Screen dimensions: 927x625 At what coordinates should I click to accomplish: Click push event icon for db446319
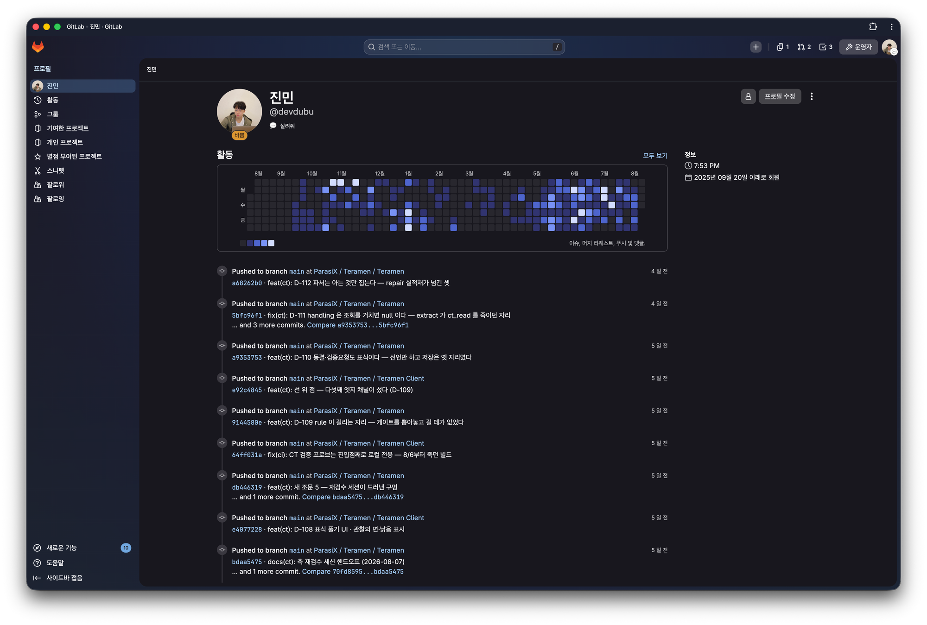222,475
